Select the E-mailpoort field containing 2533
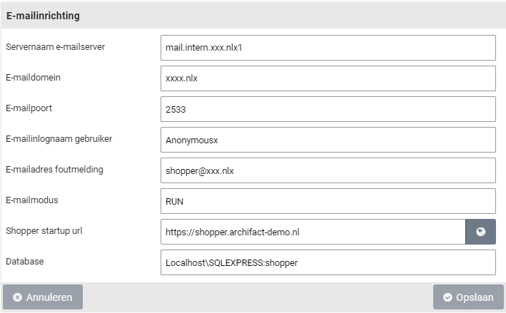The width and height of the screenshot is (506, 313). pyautogui.click(x=328, y=109)
